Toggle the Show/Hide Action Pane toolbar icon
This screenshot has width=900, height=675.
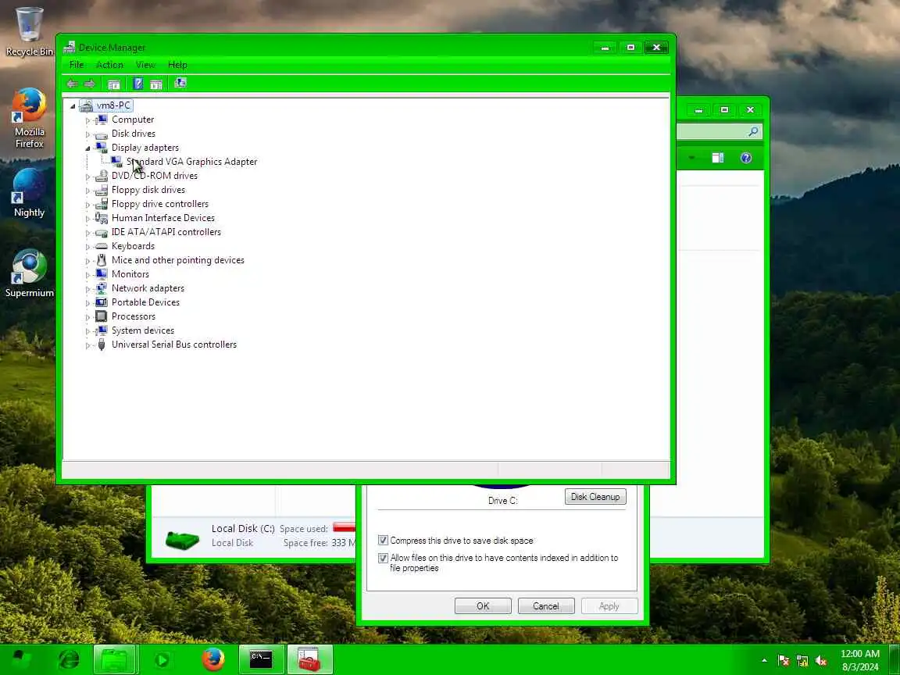pyautogui.click(x=156, y=84)
